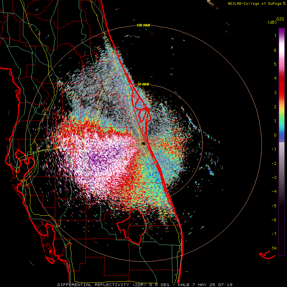Click the 0 value on color scale
Image resolution: width=287 pixels, height=287 pixels.
(x=275, y=135)
